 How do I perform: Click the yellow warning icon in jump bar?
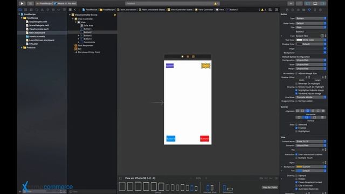click(x=263, y=10)
